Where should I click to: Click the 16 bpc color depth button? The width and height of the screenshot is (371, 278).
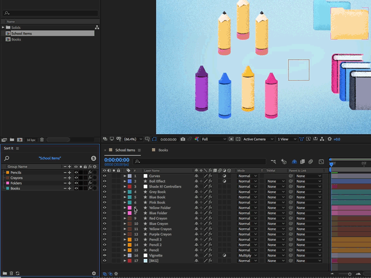point(31,139)
